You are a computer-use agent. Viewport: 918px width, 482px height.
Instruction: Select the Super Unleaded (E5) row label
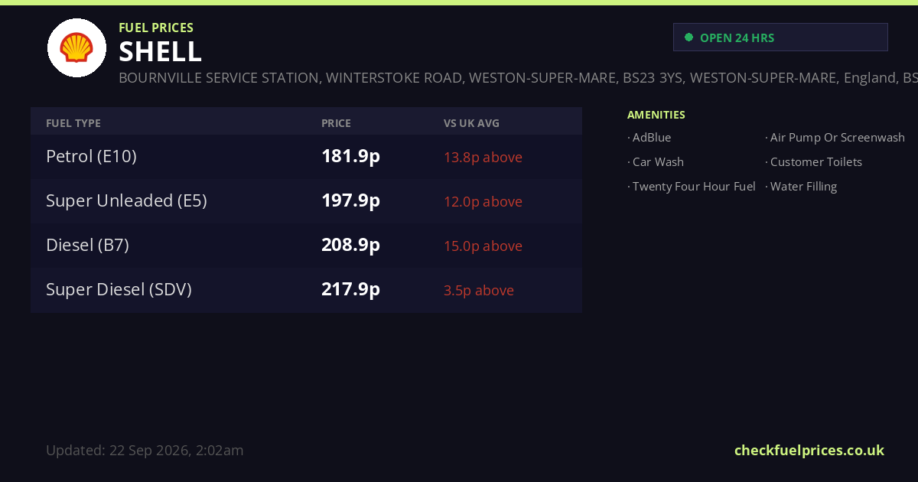click(126, 201)
